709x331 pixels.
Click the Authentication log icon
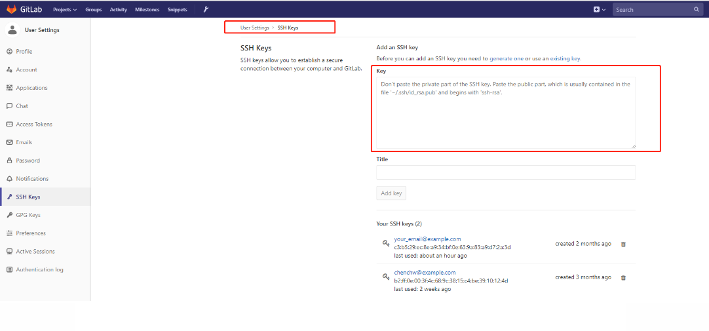tap(9, 269)
